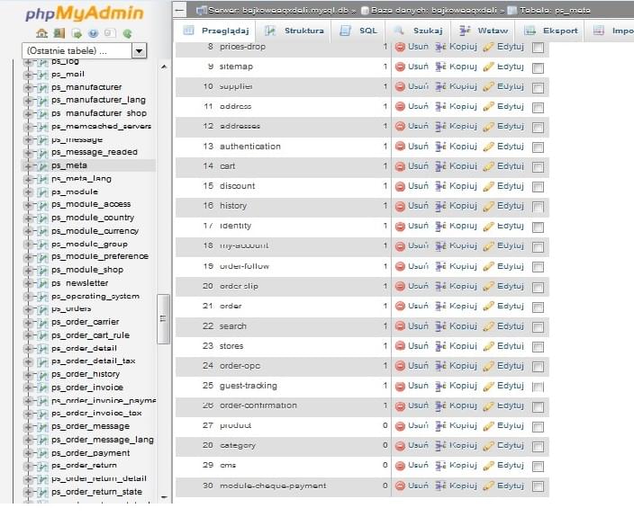Viewport: 634px width, 517px height.
Task: Collapse the navigation panel with top-bar button
Action: pyautogui.click(x=179, y=10)
